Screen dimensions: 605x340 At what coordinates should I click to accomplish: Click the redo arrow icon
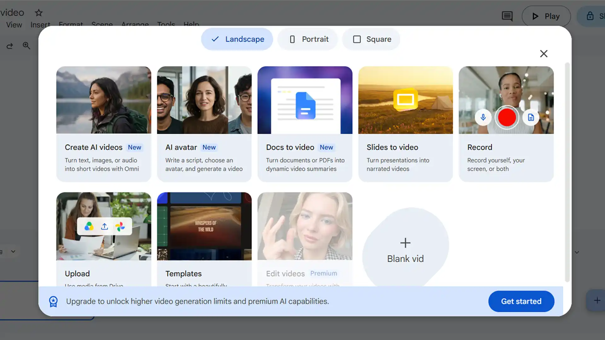pyautogui.click(x=10, y=46)
